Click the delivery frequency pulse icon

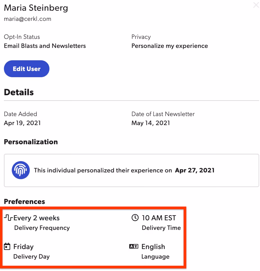pos(8,217)
